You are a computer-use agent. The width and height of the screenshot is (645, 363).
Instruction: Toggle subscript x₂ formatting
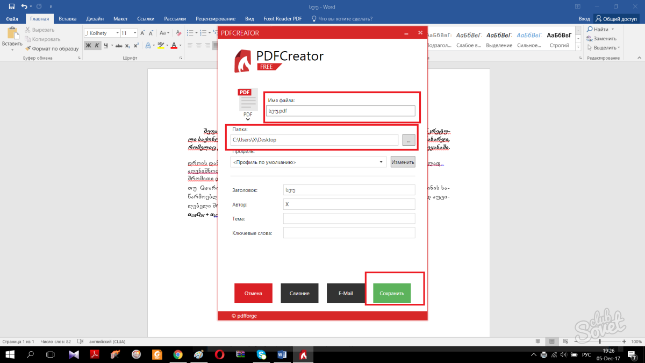pyautogui.click(x=128, y=46)
